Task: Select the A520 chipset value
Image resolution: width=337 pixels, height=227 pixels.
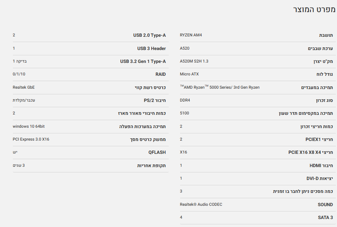Action: 185,48
